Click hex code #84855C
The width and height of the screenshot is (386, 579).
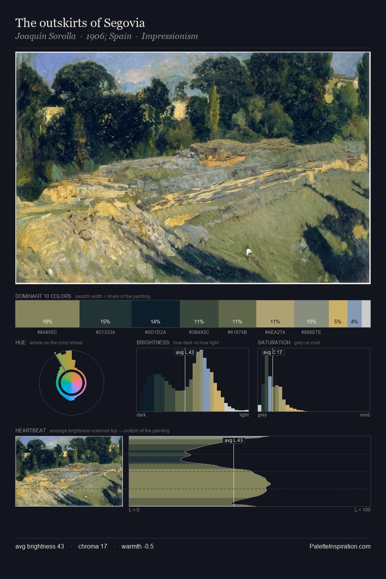click(x=47, y=332)
